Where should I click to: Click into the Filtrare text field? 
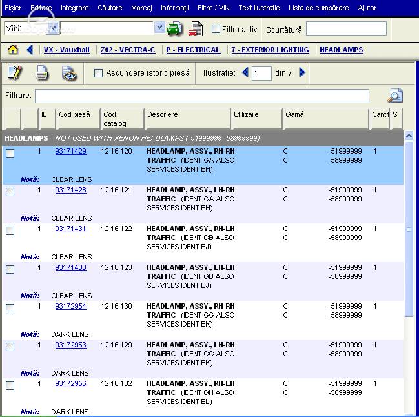click(202, 96)
